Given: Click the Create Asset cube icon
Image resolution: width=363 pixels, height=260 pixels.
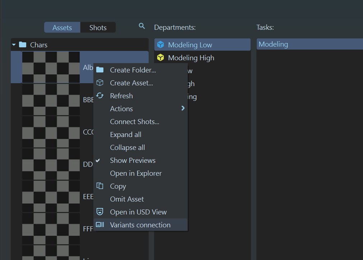Looking at the screenshot, I should tap(100, 83).
